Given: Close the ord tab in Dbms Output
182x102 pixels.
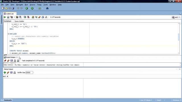Looking at the screenshot, I should click(7, 76).
